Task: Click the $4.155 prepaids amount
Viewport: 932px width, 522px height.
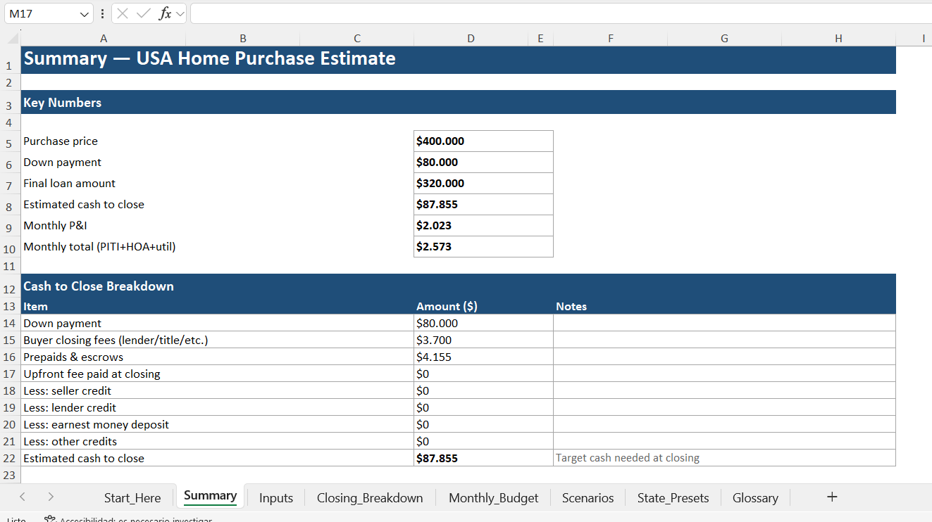Action: (483, 357)
